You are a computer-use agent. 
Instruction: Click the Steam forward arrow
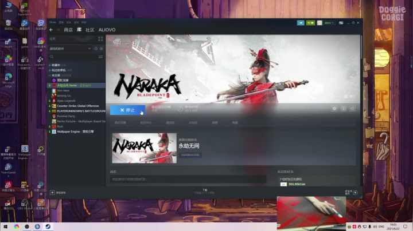click(58, 30)
